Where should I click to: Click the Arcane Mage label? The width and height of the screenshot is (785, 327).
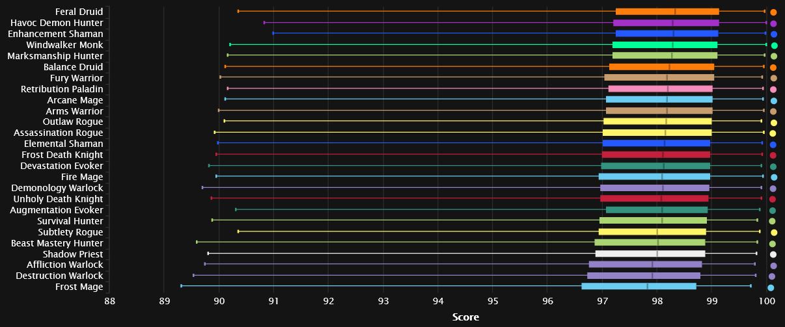click(75, 100)
